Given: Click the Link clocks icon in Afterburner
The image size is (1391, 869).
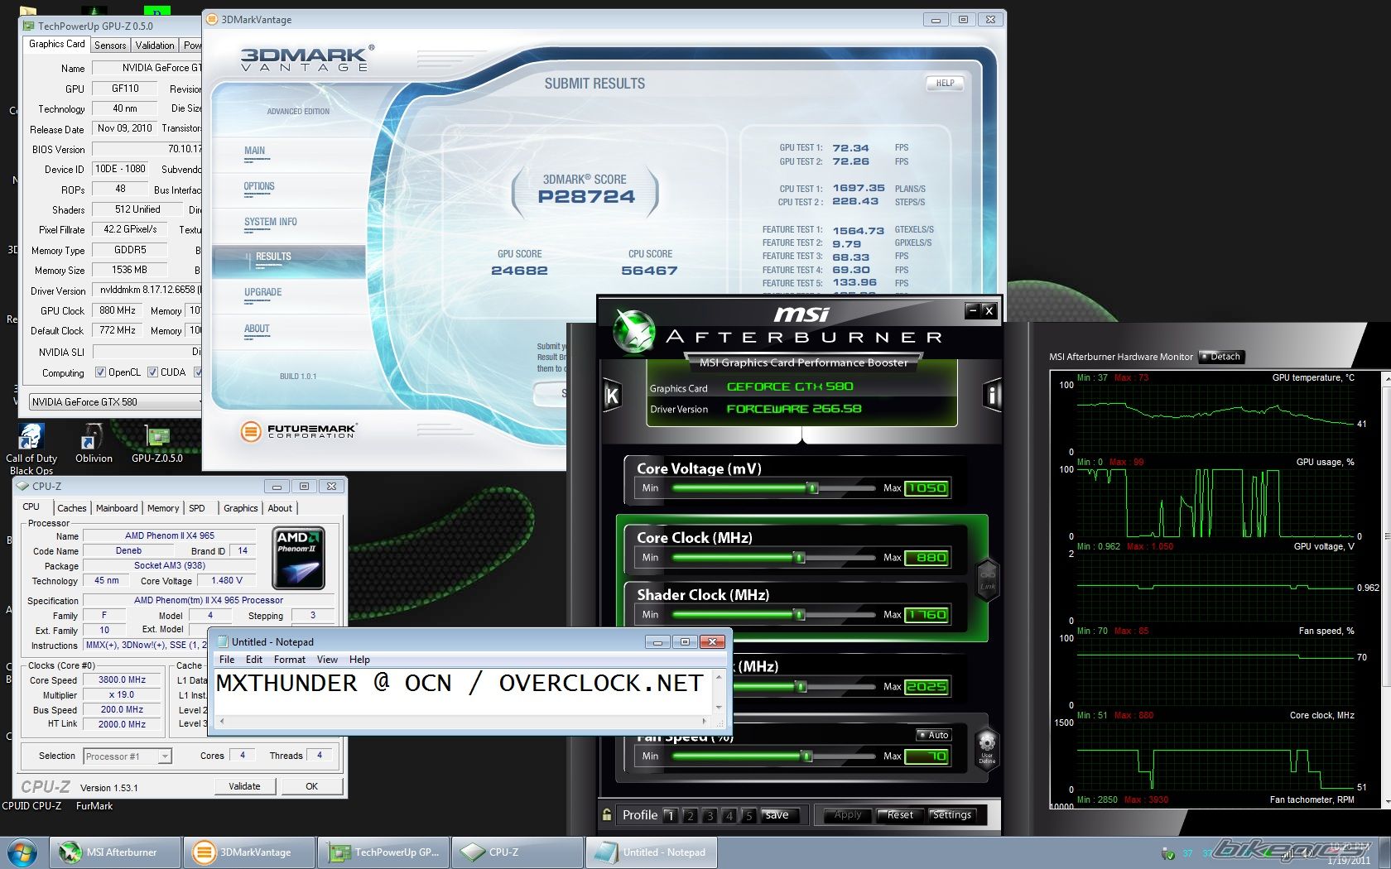Looking at the screenshot, I should click(x=988, y=579).
